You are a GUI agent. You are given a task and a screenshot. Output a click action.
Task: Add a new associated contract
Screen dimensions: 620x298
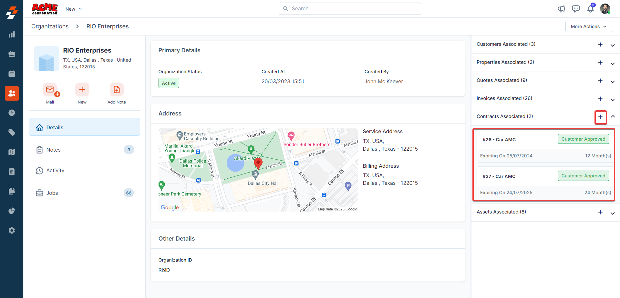point(600,117)
